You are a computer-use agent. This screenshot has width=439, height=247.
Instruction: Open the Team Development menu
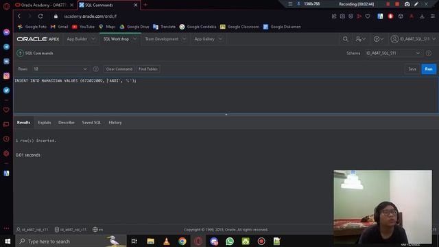(162, 39)
